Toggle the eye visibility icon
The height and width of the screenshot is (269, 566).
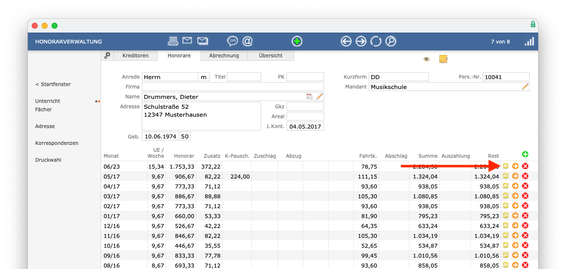coord(427,59)
